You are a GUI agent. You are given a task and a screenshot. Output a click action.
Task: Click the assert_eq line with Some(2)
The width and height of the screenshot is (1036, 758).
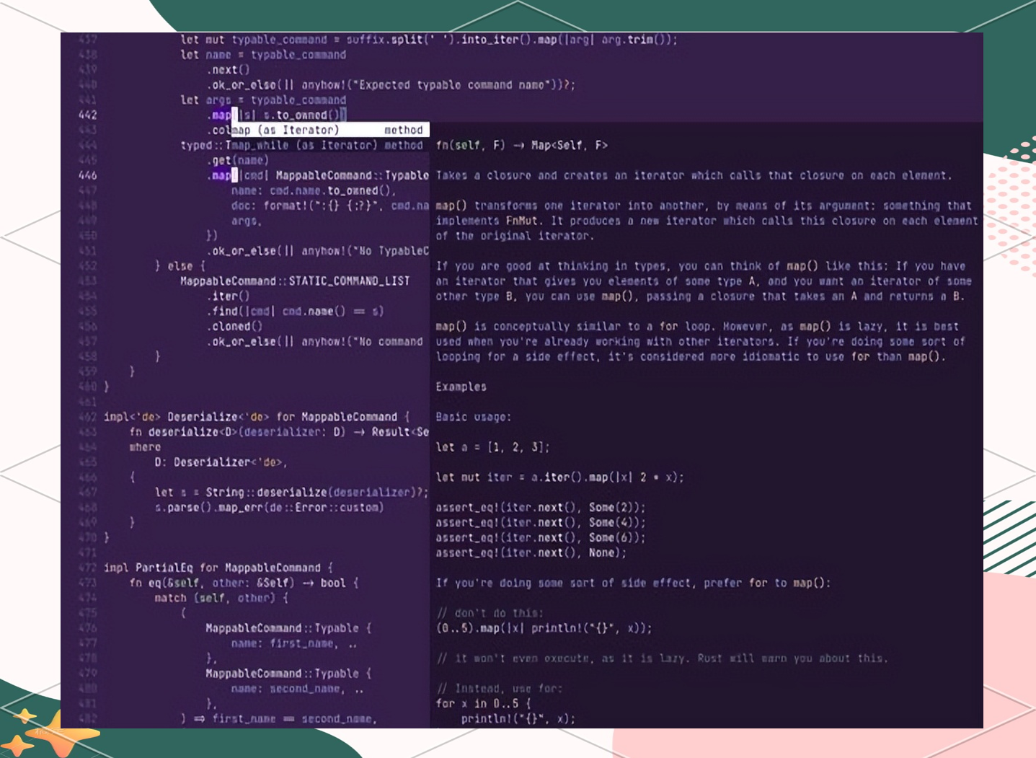click(541, 508)
